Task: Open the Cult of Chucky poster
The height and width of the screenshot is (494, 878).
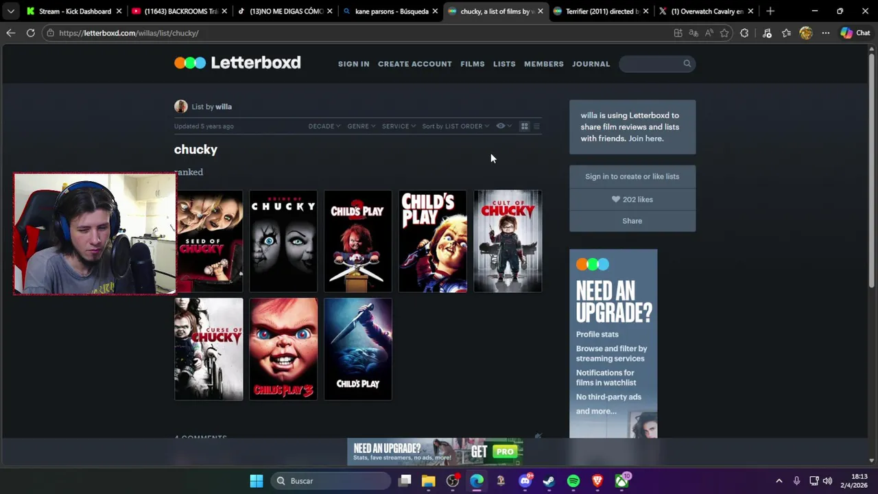Action: [x=508, y=242]
